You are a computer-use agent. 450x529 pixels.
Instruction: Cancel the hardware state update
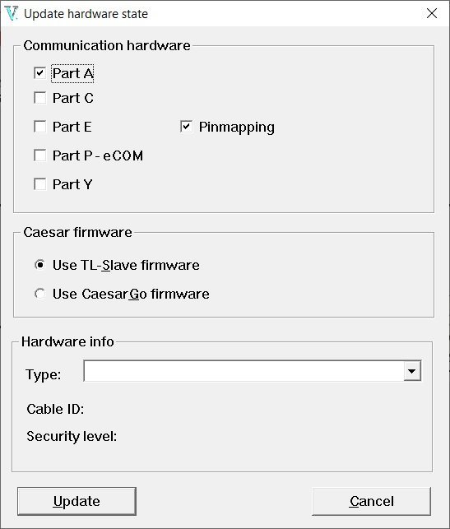pyautogui.click(x=371, y=501)
